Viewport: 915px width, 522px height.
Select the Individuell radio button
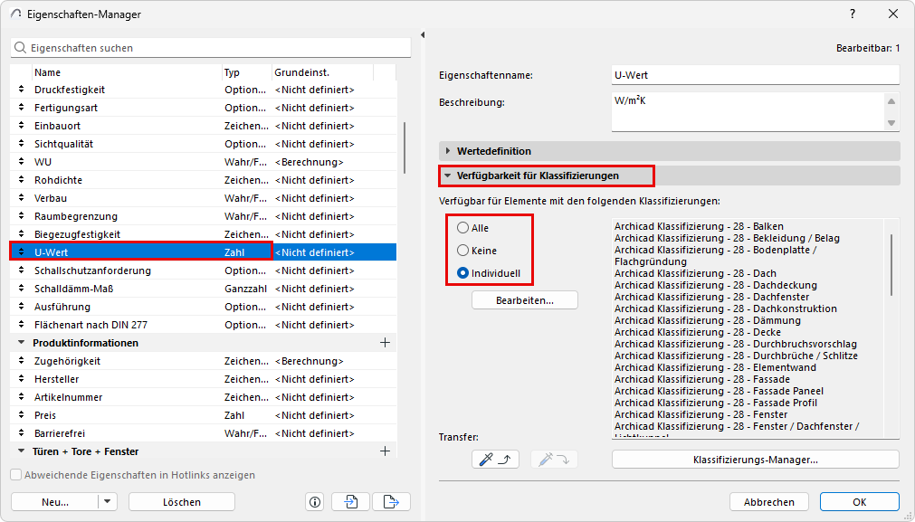462,272
